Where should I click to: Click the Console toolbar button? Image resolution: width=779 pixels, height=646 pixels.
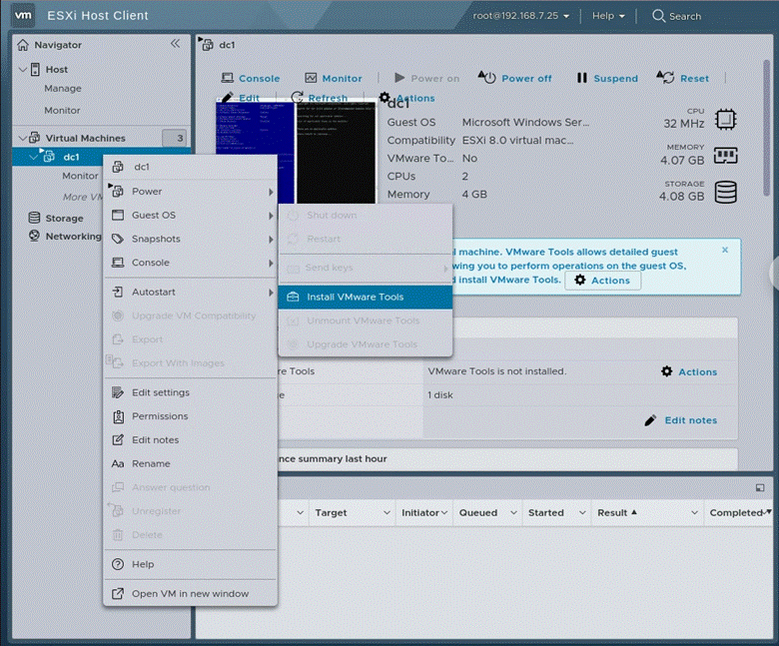251,78
